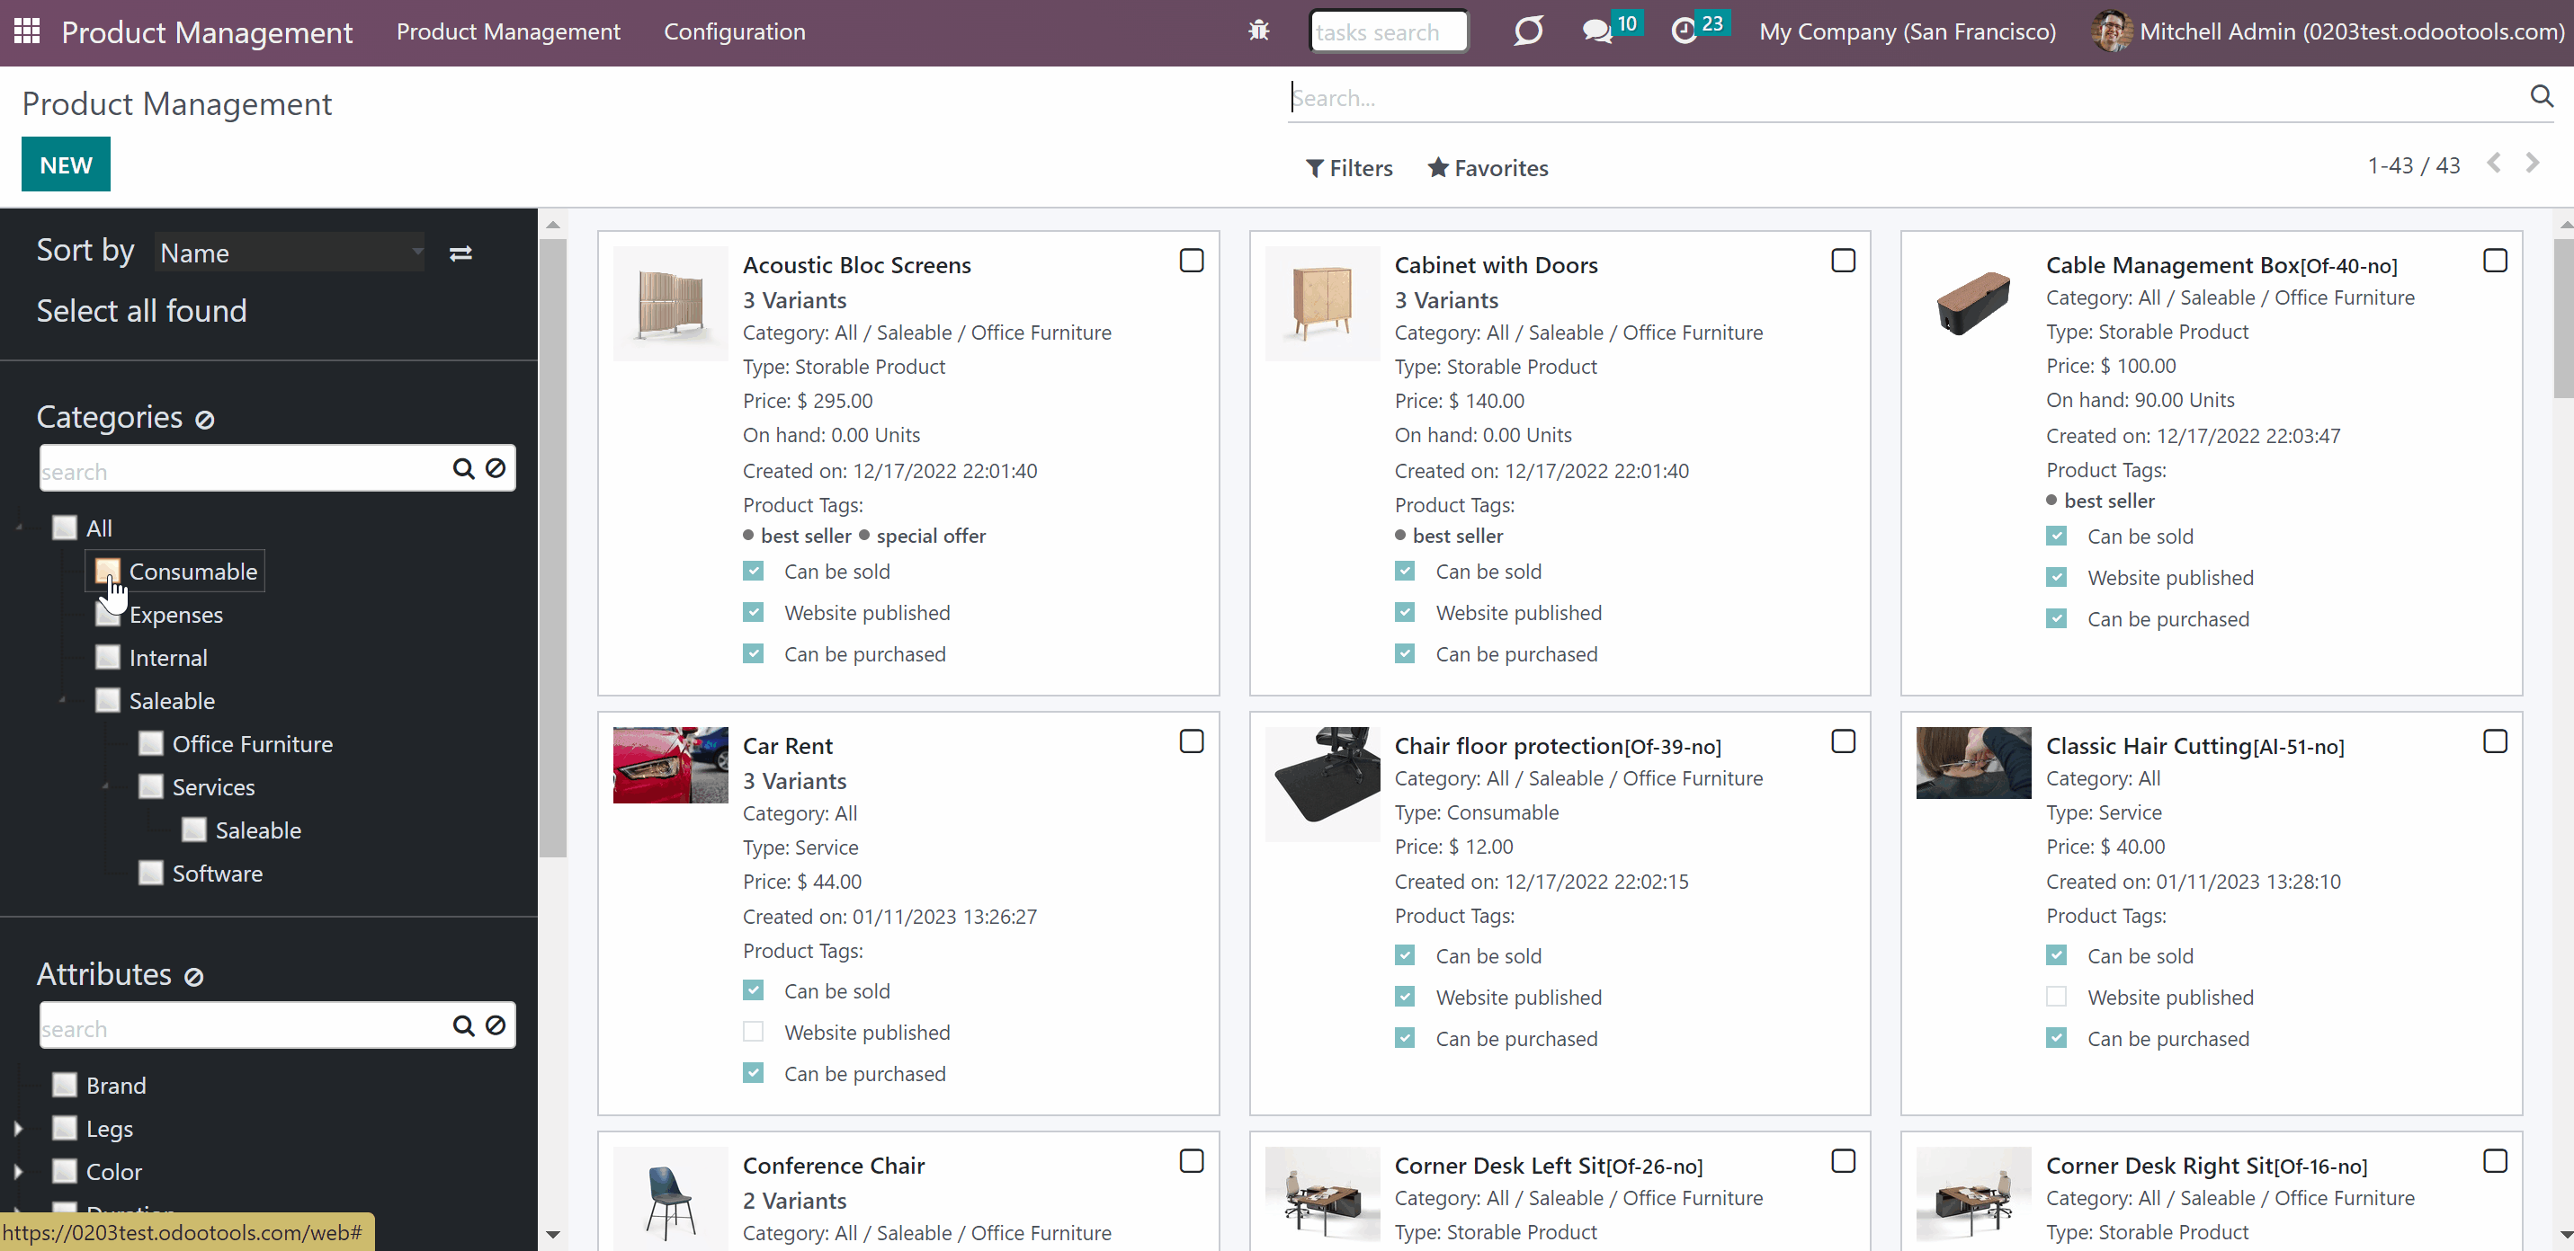
Task: Check the Consumable category checkbox
Action: 107,571
